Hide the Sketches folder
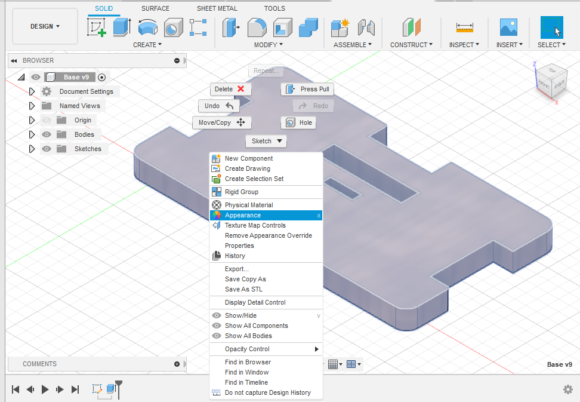580x402 pixels. click(x=46, y=149)
